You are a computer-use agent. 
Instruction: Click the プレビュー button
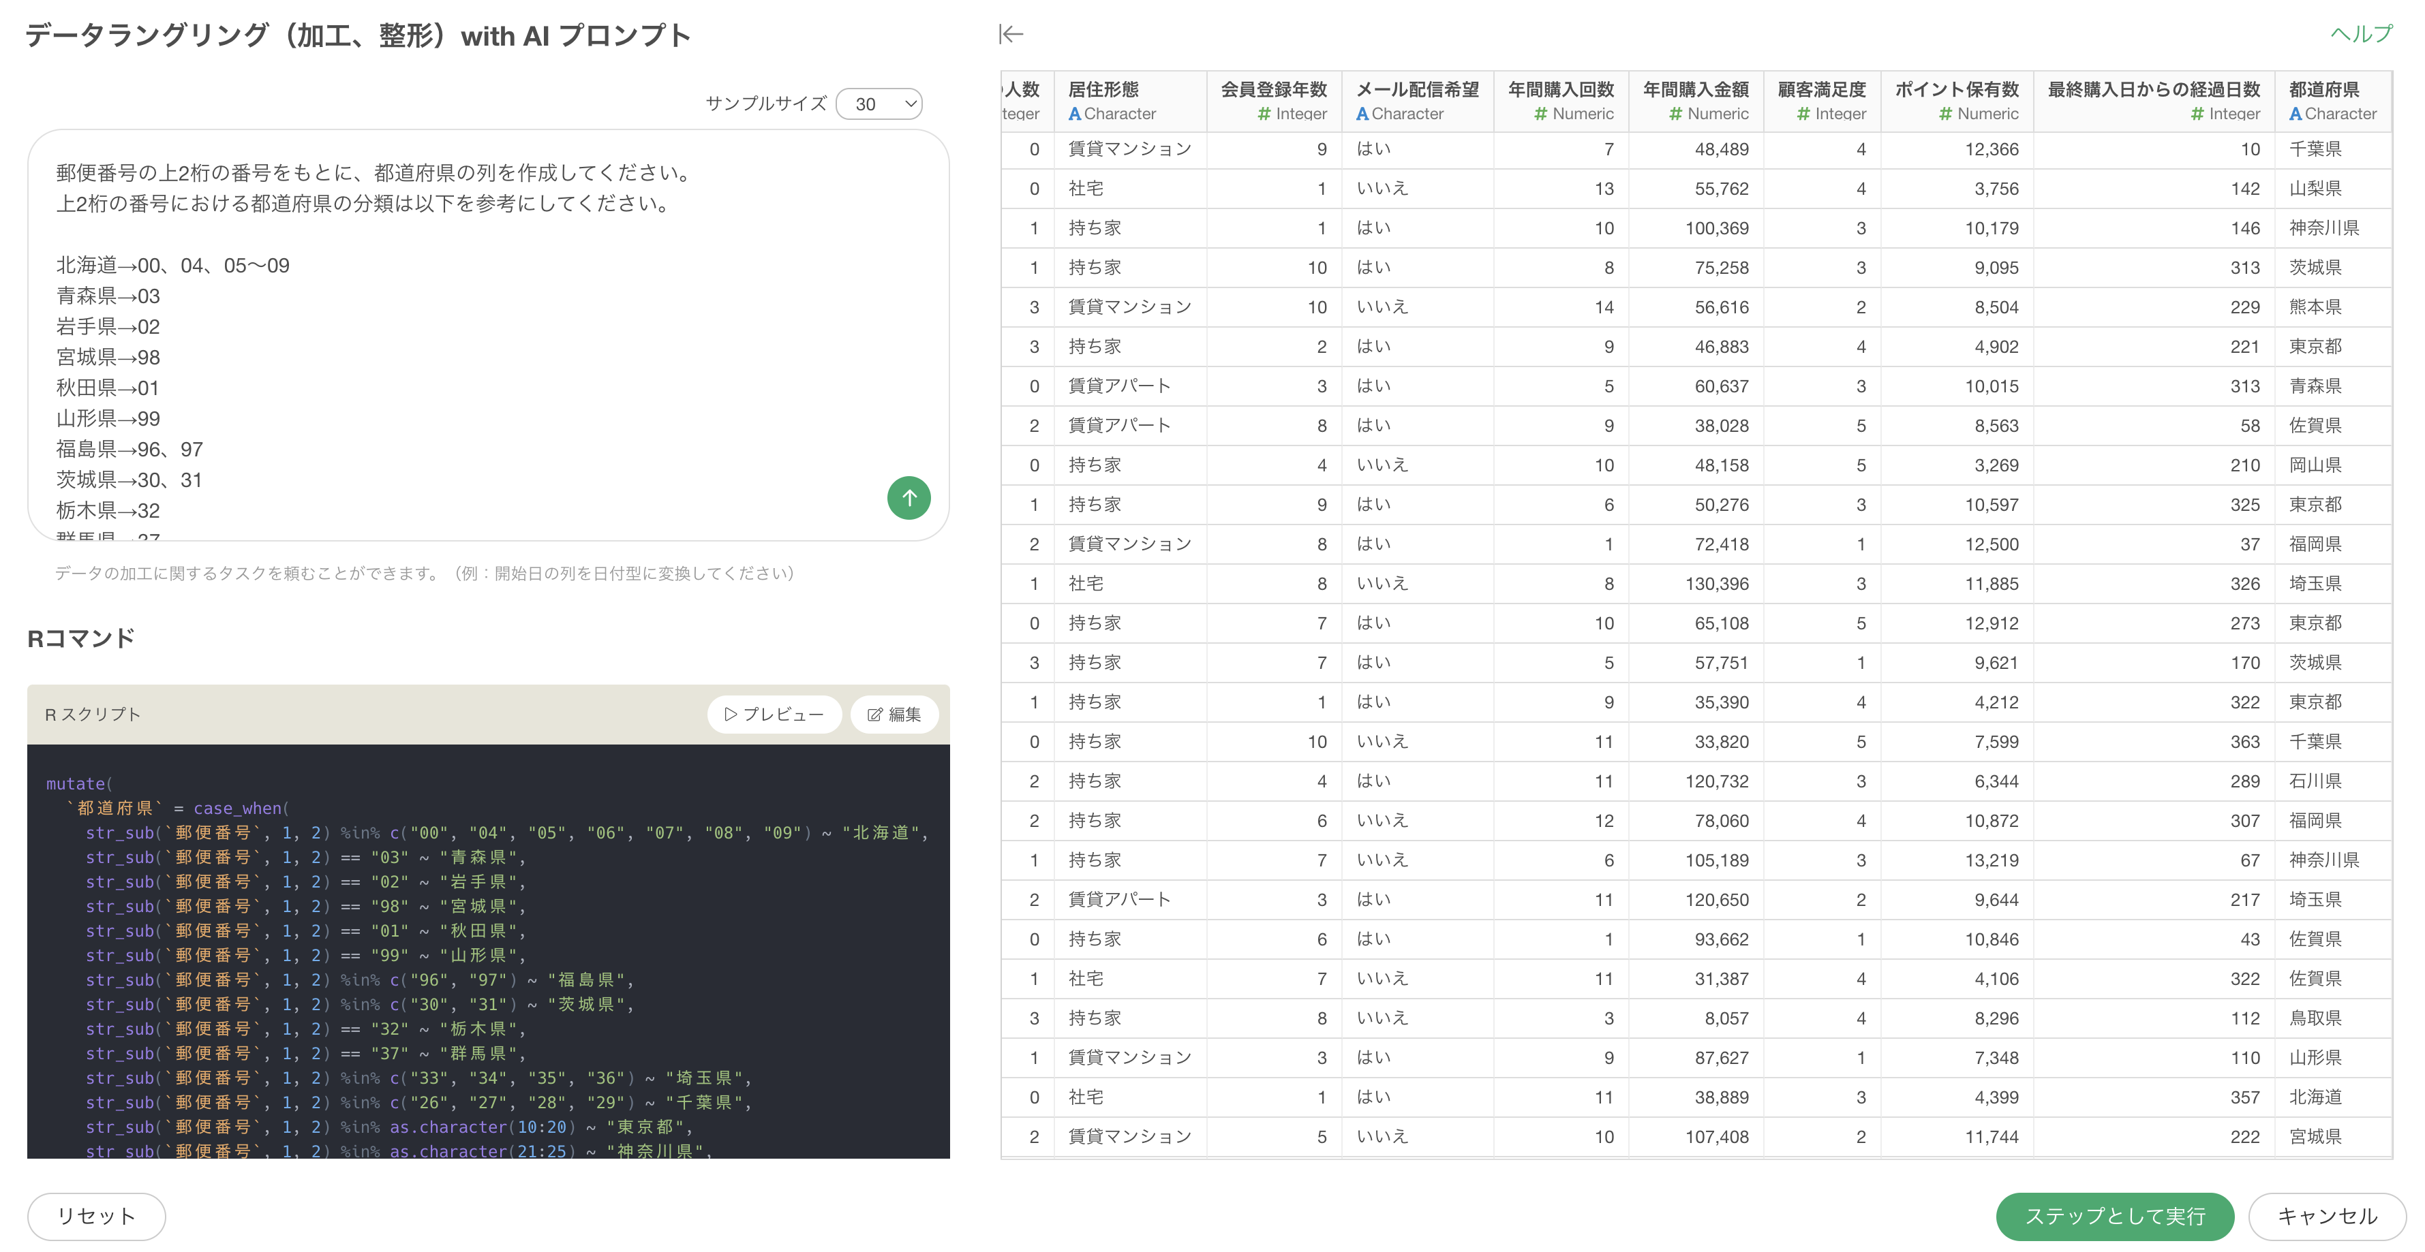[774, 714]
